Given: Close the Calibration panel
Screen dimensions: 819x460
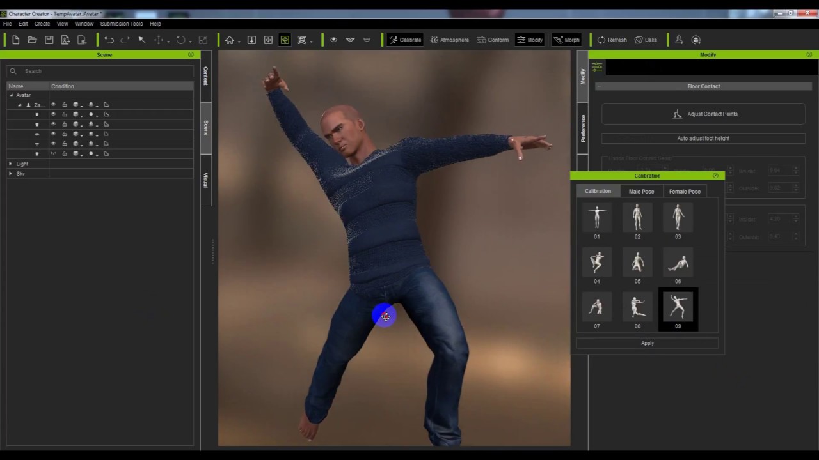Looking at the screenshot, I should pos(715,176).
